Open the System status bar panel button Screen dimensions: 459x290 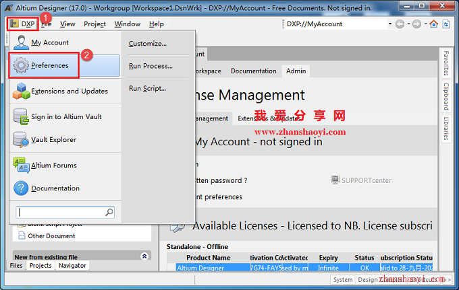[343, 279]
